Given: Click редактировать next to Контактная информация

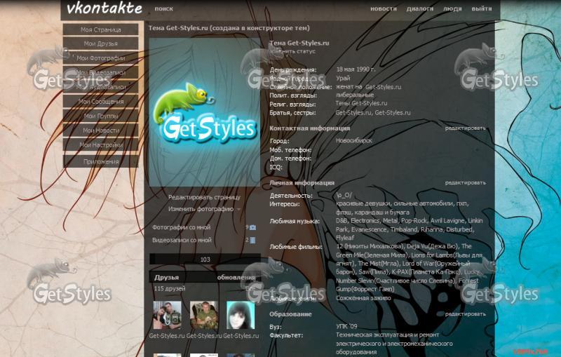Looking at the screenshot, I should click(x=465, y=128).
